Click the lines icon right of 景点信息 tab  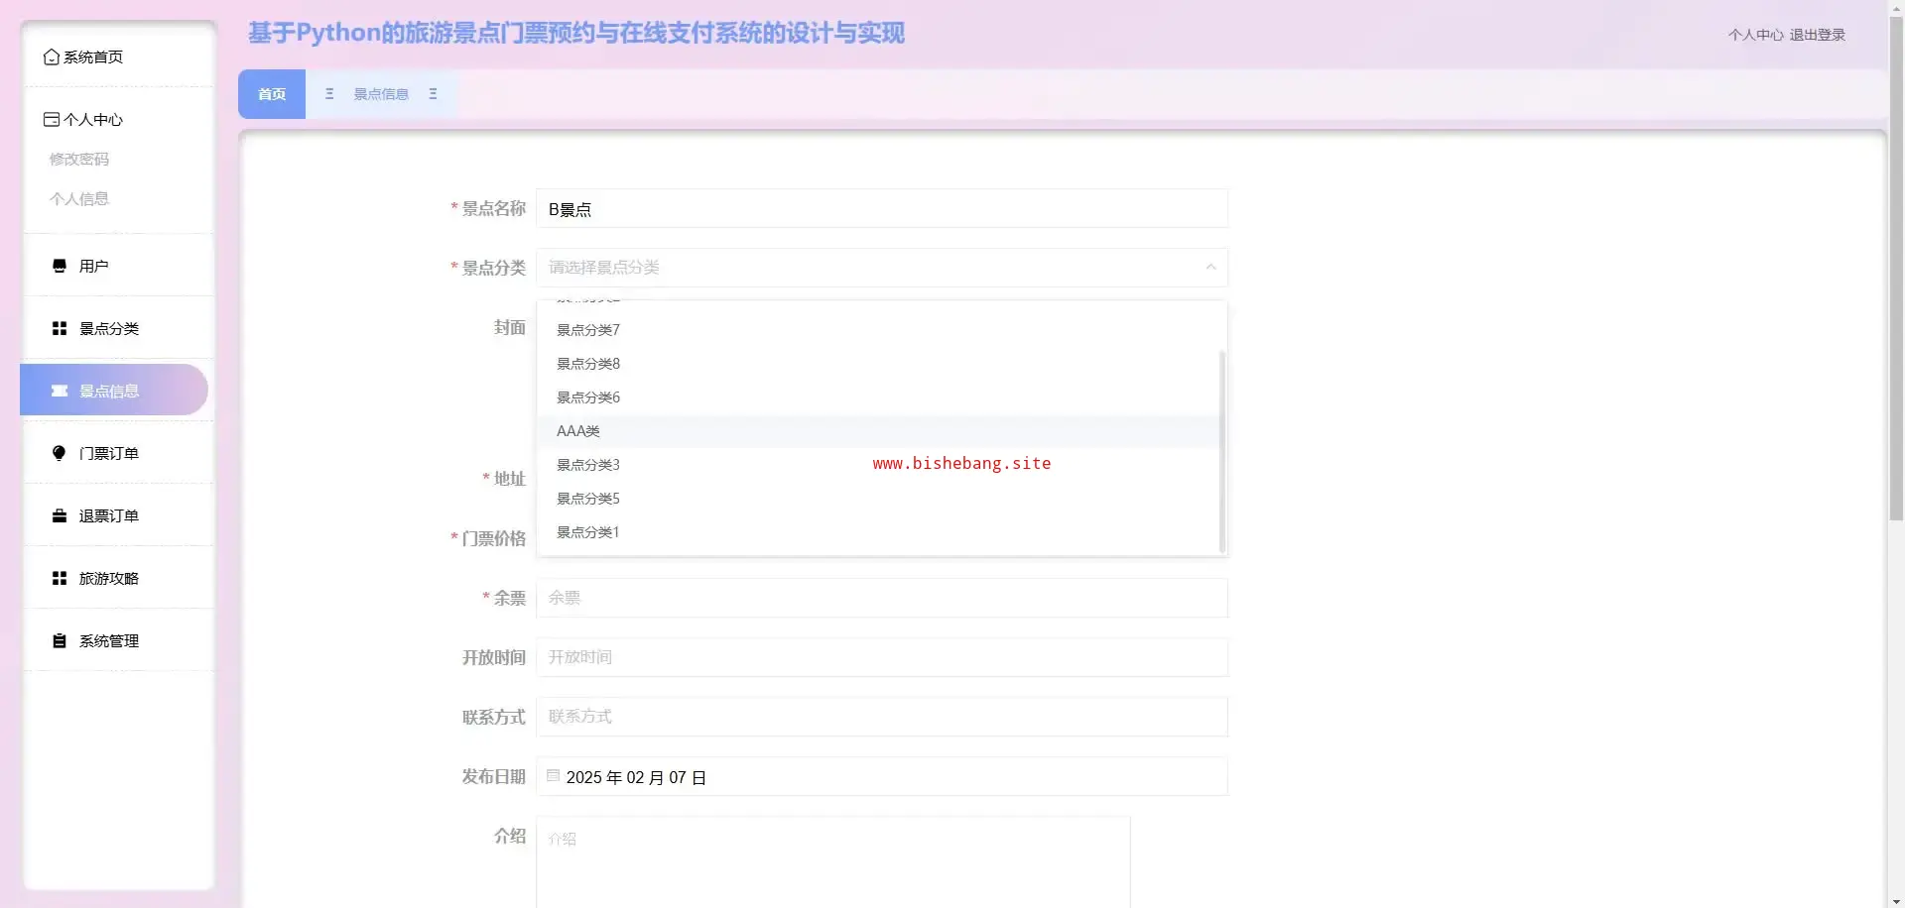coord(433,94)
